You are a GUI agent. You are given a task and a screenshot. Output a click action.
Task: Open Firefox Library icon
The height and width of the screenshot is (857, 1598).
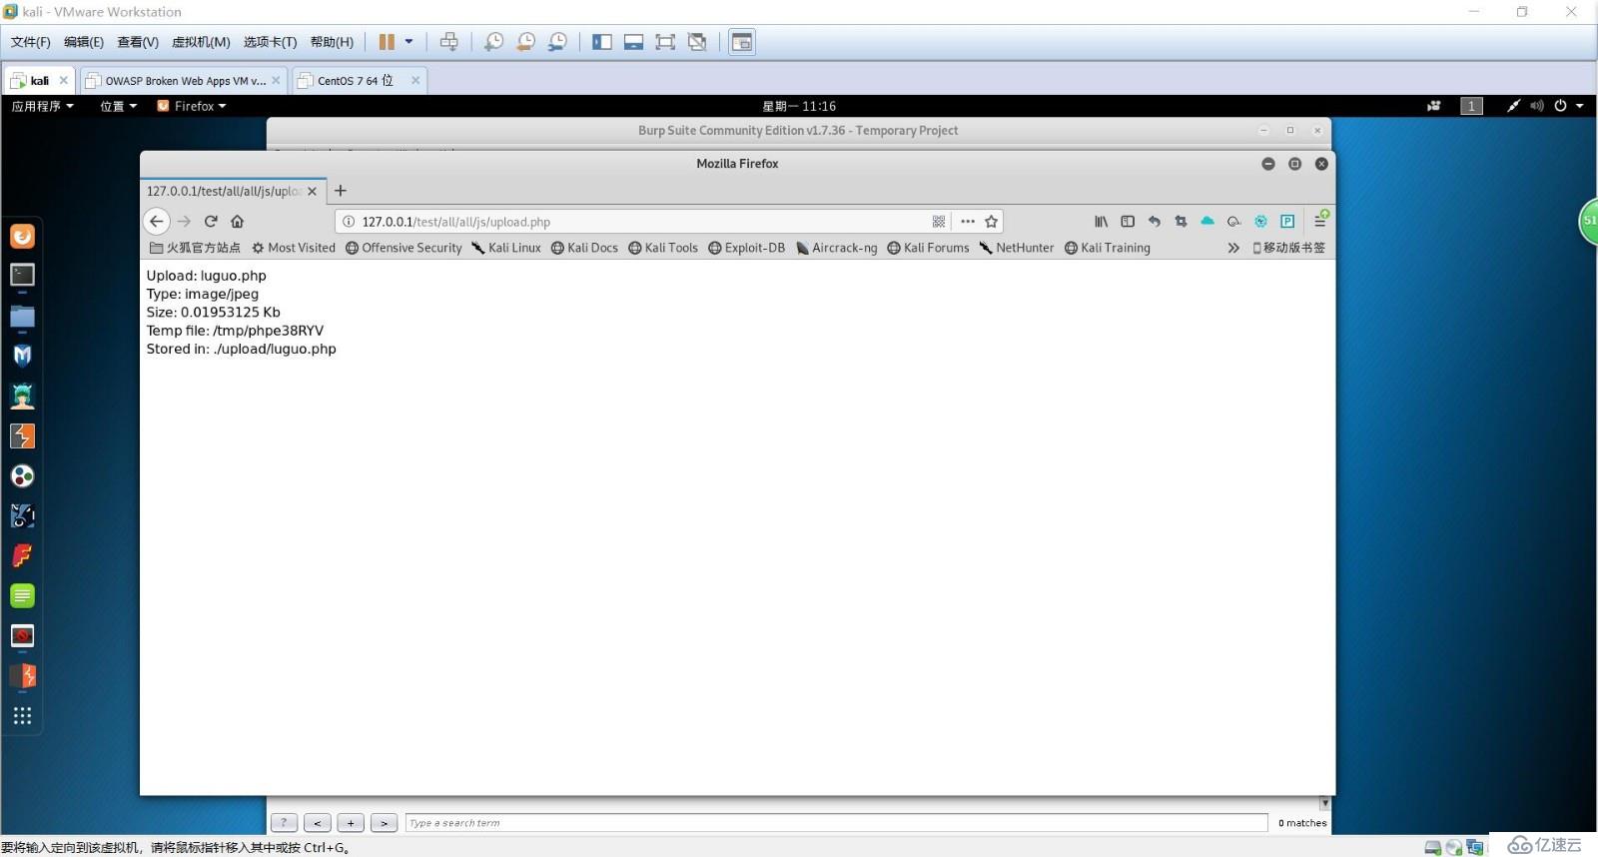[x=1101, y=222]
